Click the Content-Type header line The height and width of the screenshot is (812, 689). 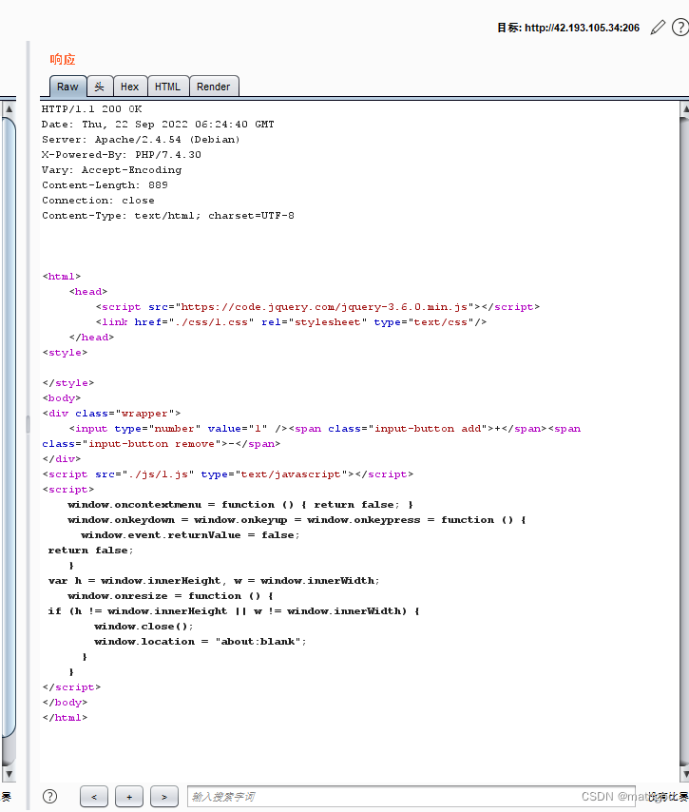coord(167,216)
